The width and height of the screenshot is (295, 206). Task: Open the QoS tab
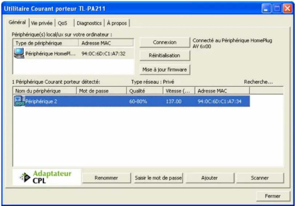pos(62,23)
